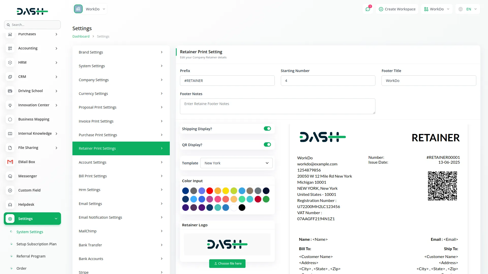Click the Footer Notes text area

pos(277,106)
